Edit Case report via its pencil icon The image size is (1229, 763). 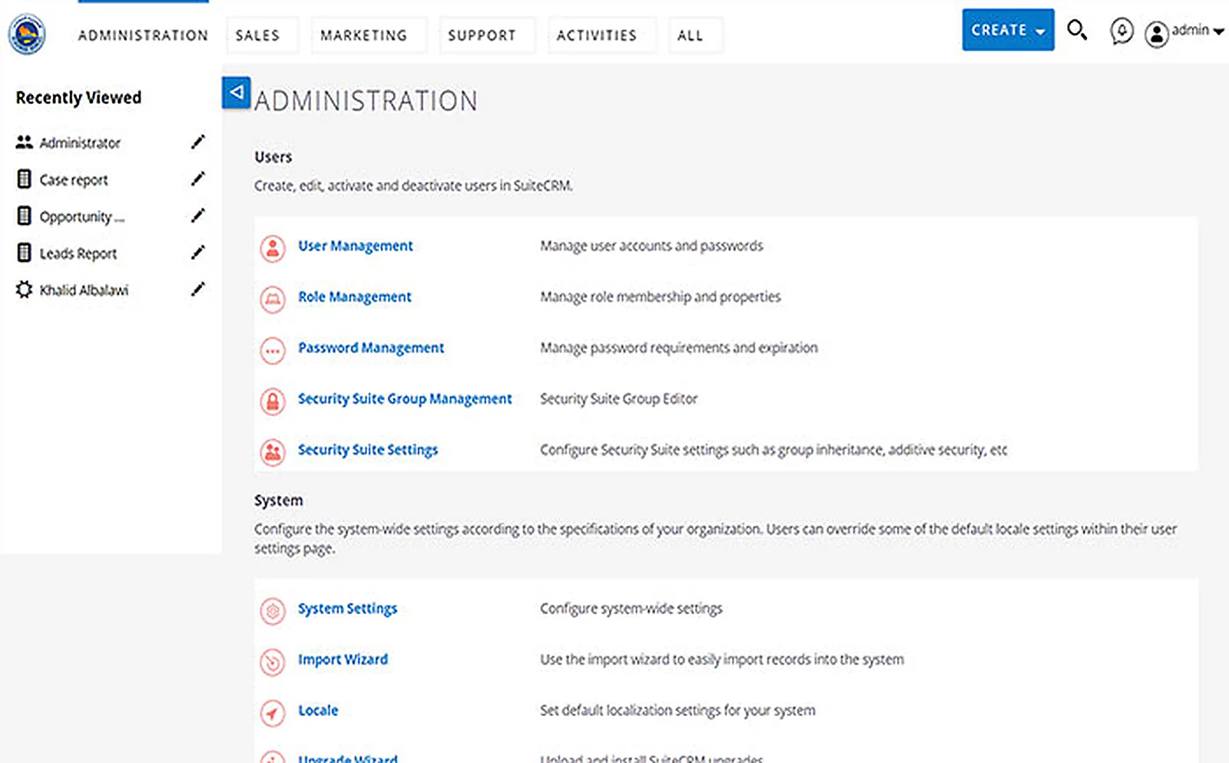tap(198, 179)
